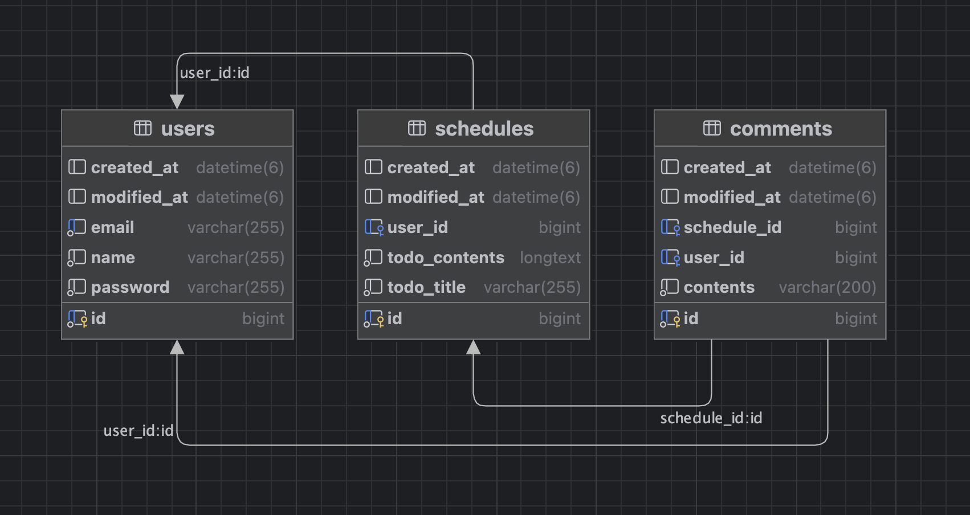The width and height of the screenshot is (970, 515).
Task: Click user_id:id label above users table
Action: (x=215, y=73)
